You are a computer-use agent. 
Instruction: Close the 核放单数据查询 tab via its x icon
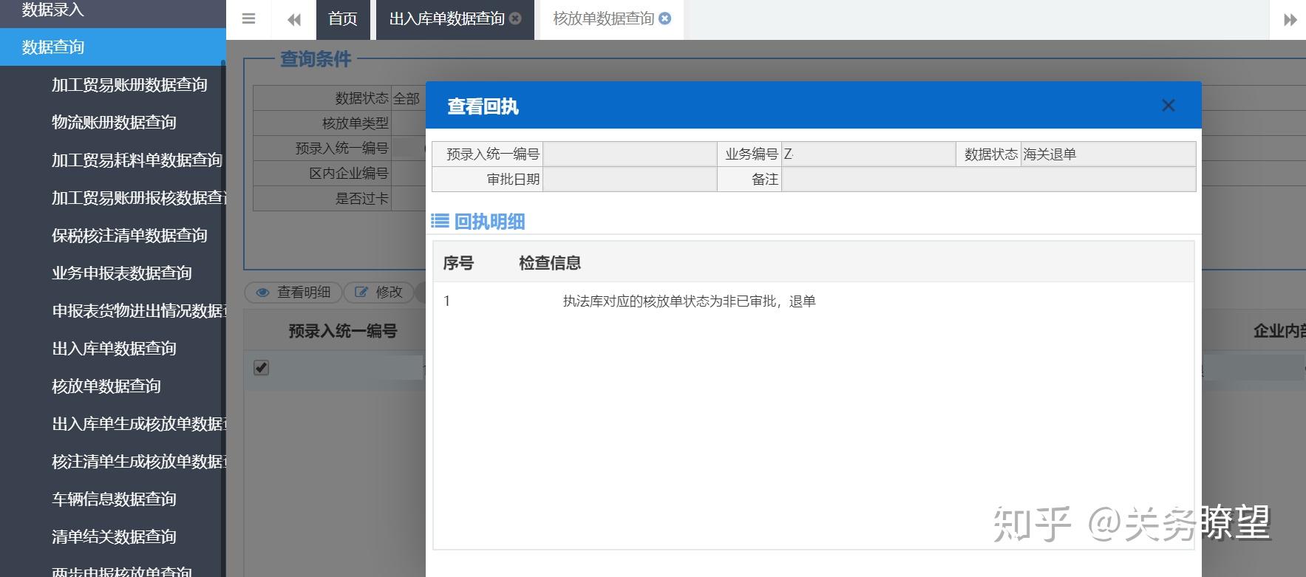click(x=664, y=18)
